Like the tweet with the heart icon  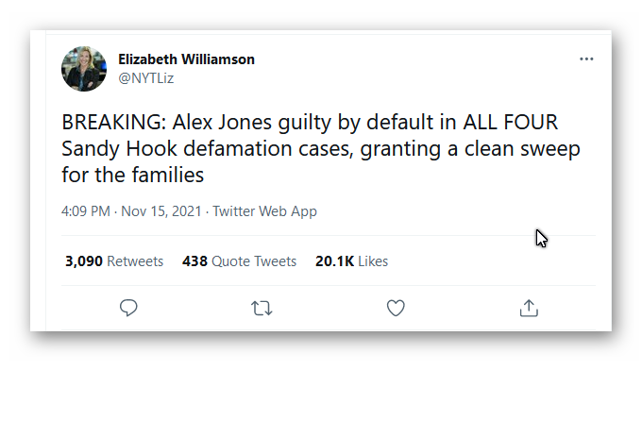(397, 308)
